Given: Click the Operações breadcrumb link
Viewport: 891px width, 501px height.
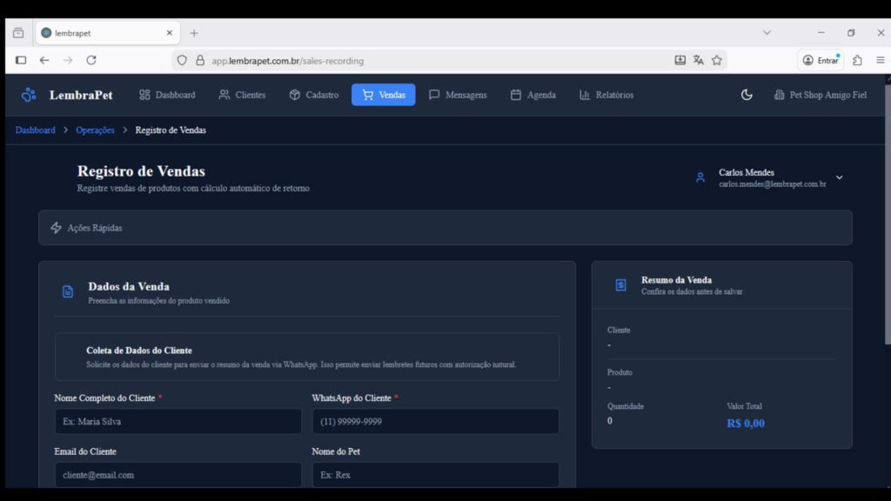Looking at the screenshot, I should click(95, 130).
